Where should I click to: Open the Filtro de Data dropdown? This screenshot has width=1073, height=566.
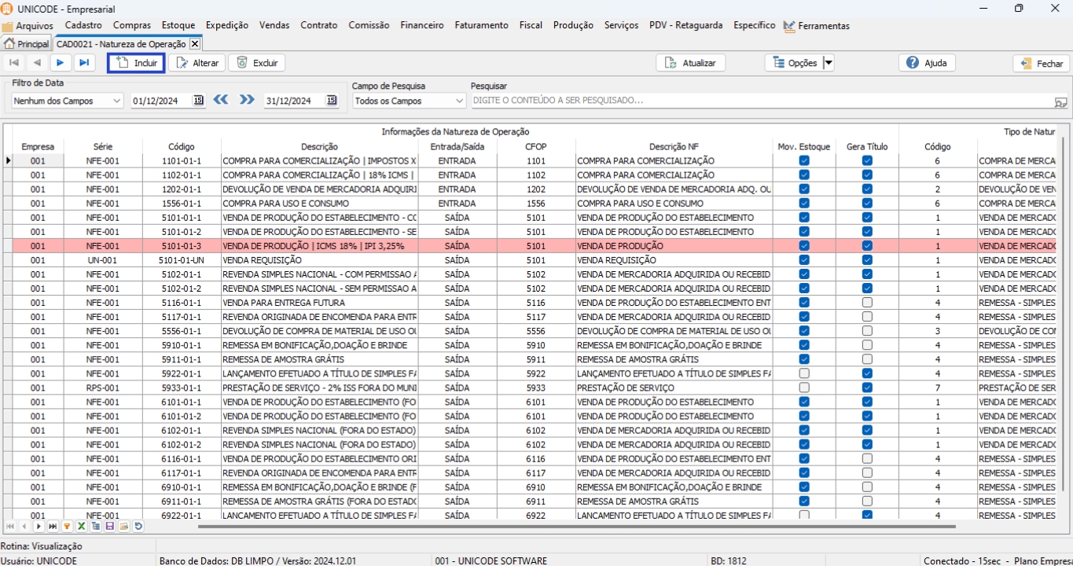point(116,101)
